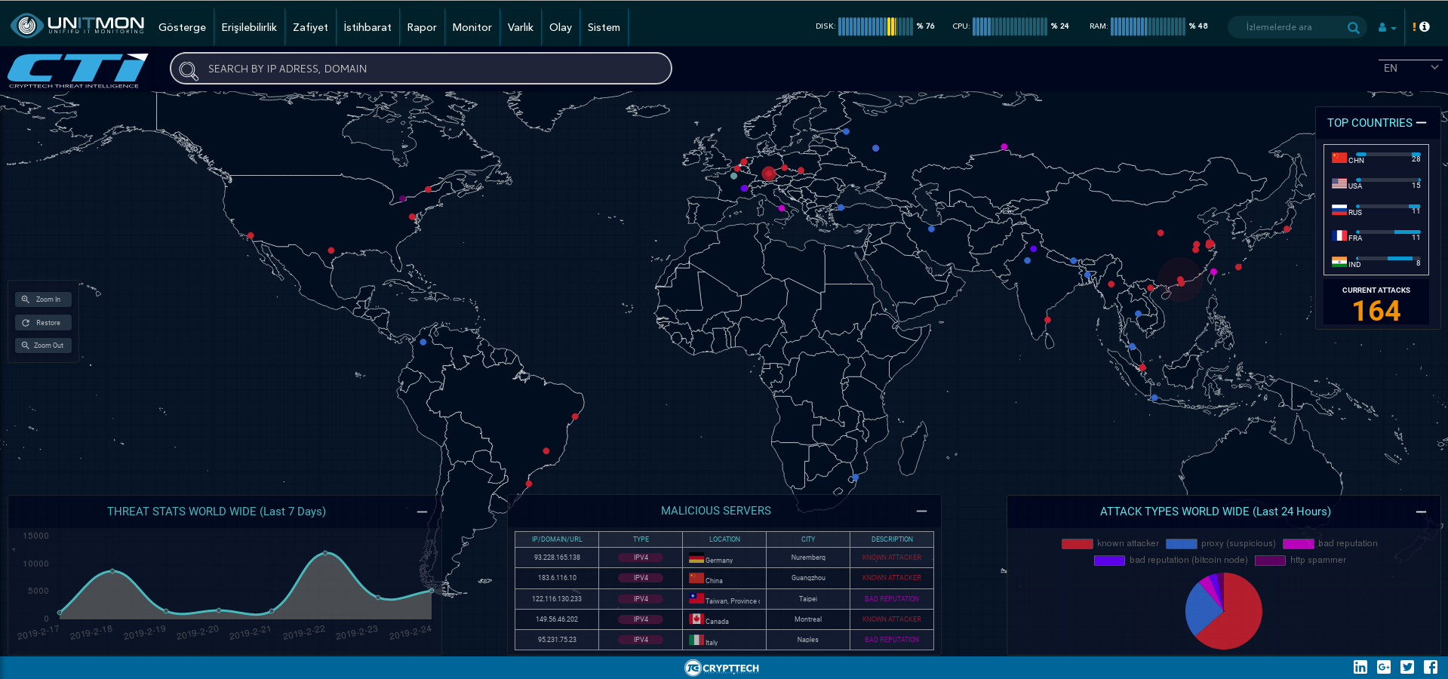Open the Monitor menu
Screen dimensions: 1448x679
472,27
